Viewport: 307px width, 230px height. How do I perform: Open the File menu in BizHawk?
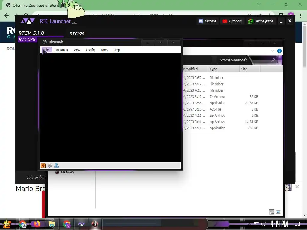[46, 50]
